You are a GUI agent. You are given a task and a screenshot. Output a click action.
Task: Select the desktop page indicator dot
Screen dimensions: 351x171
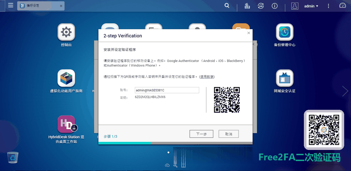168,153
